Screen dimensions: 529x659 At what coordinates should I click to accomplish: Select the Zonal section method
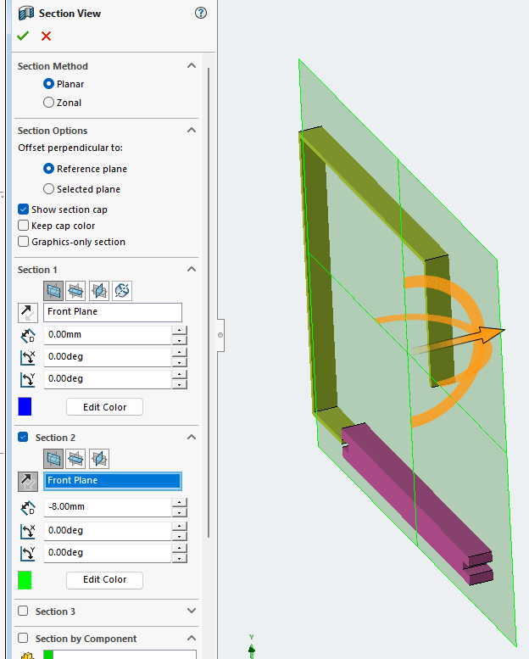point(49,103)
